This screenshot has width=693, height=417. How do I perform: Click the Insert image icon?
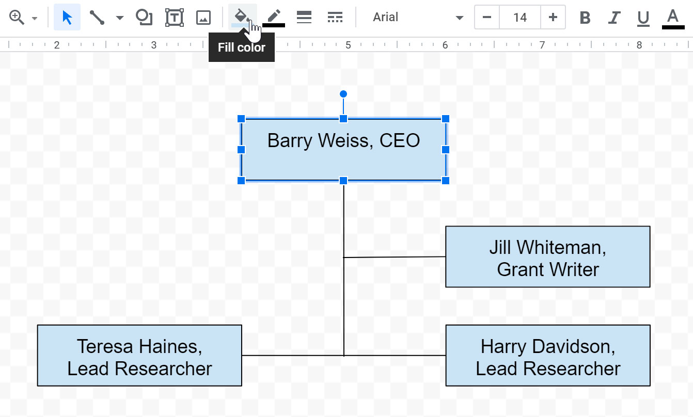tap(203, 18)
